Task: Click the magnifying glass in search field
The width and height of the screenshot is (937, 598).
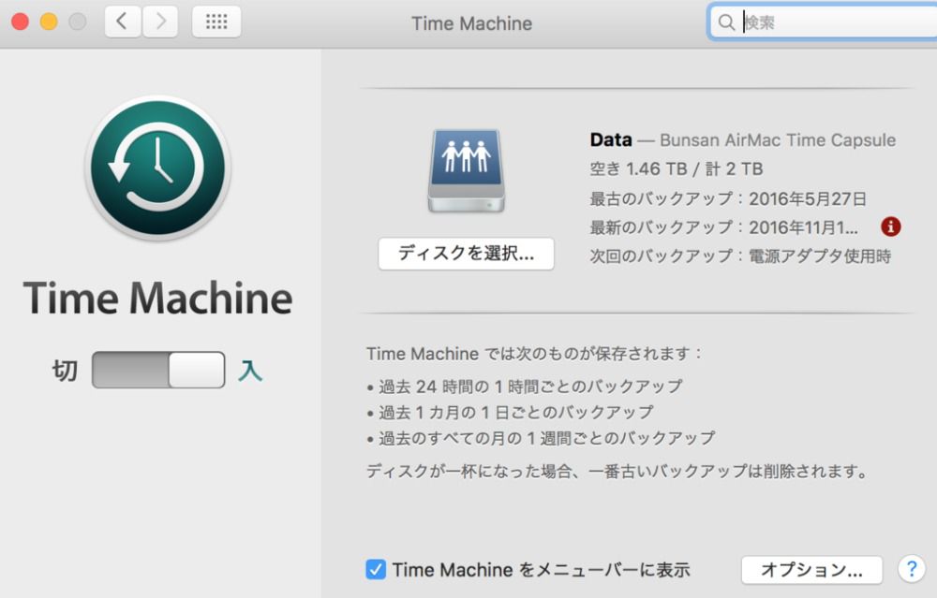Action: click(726, 22)
